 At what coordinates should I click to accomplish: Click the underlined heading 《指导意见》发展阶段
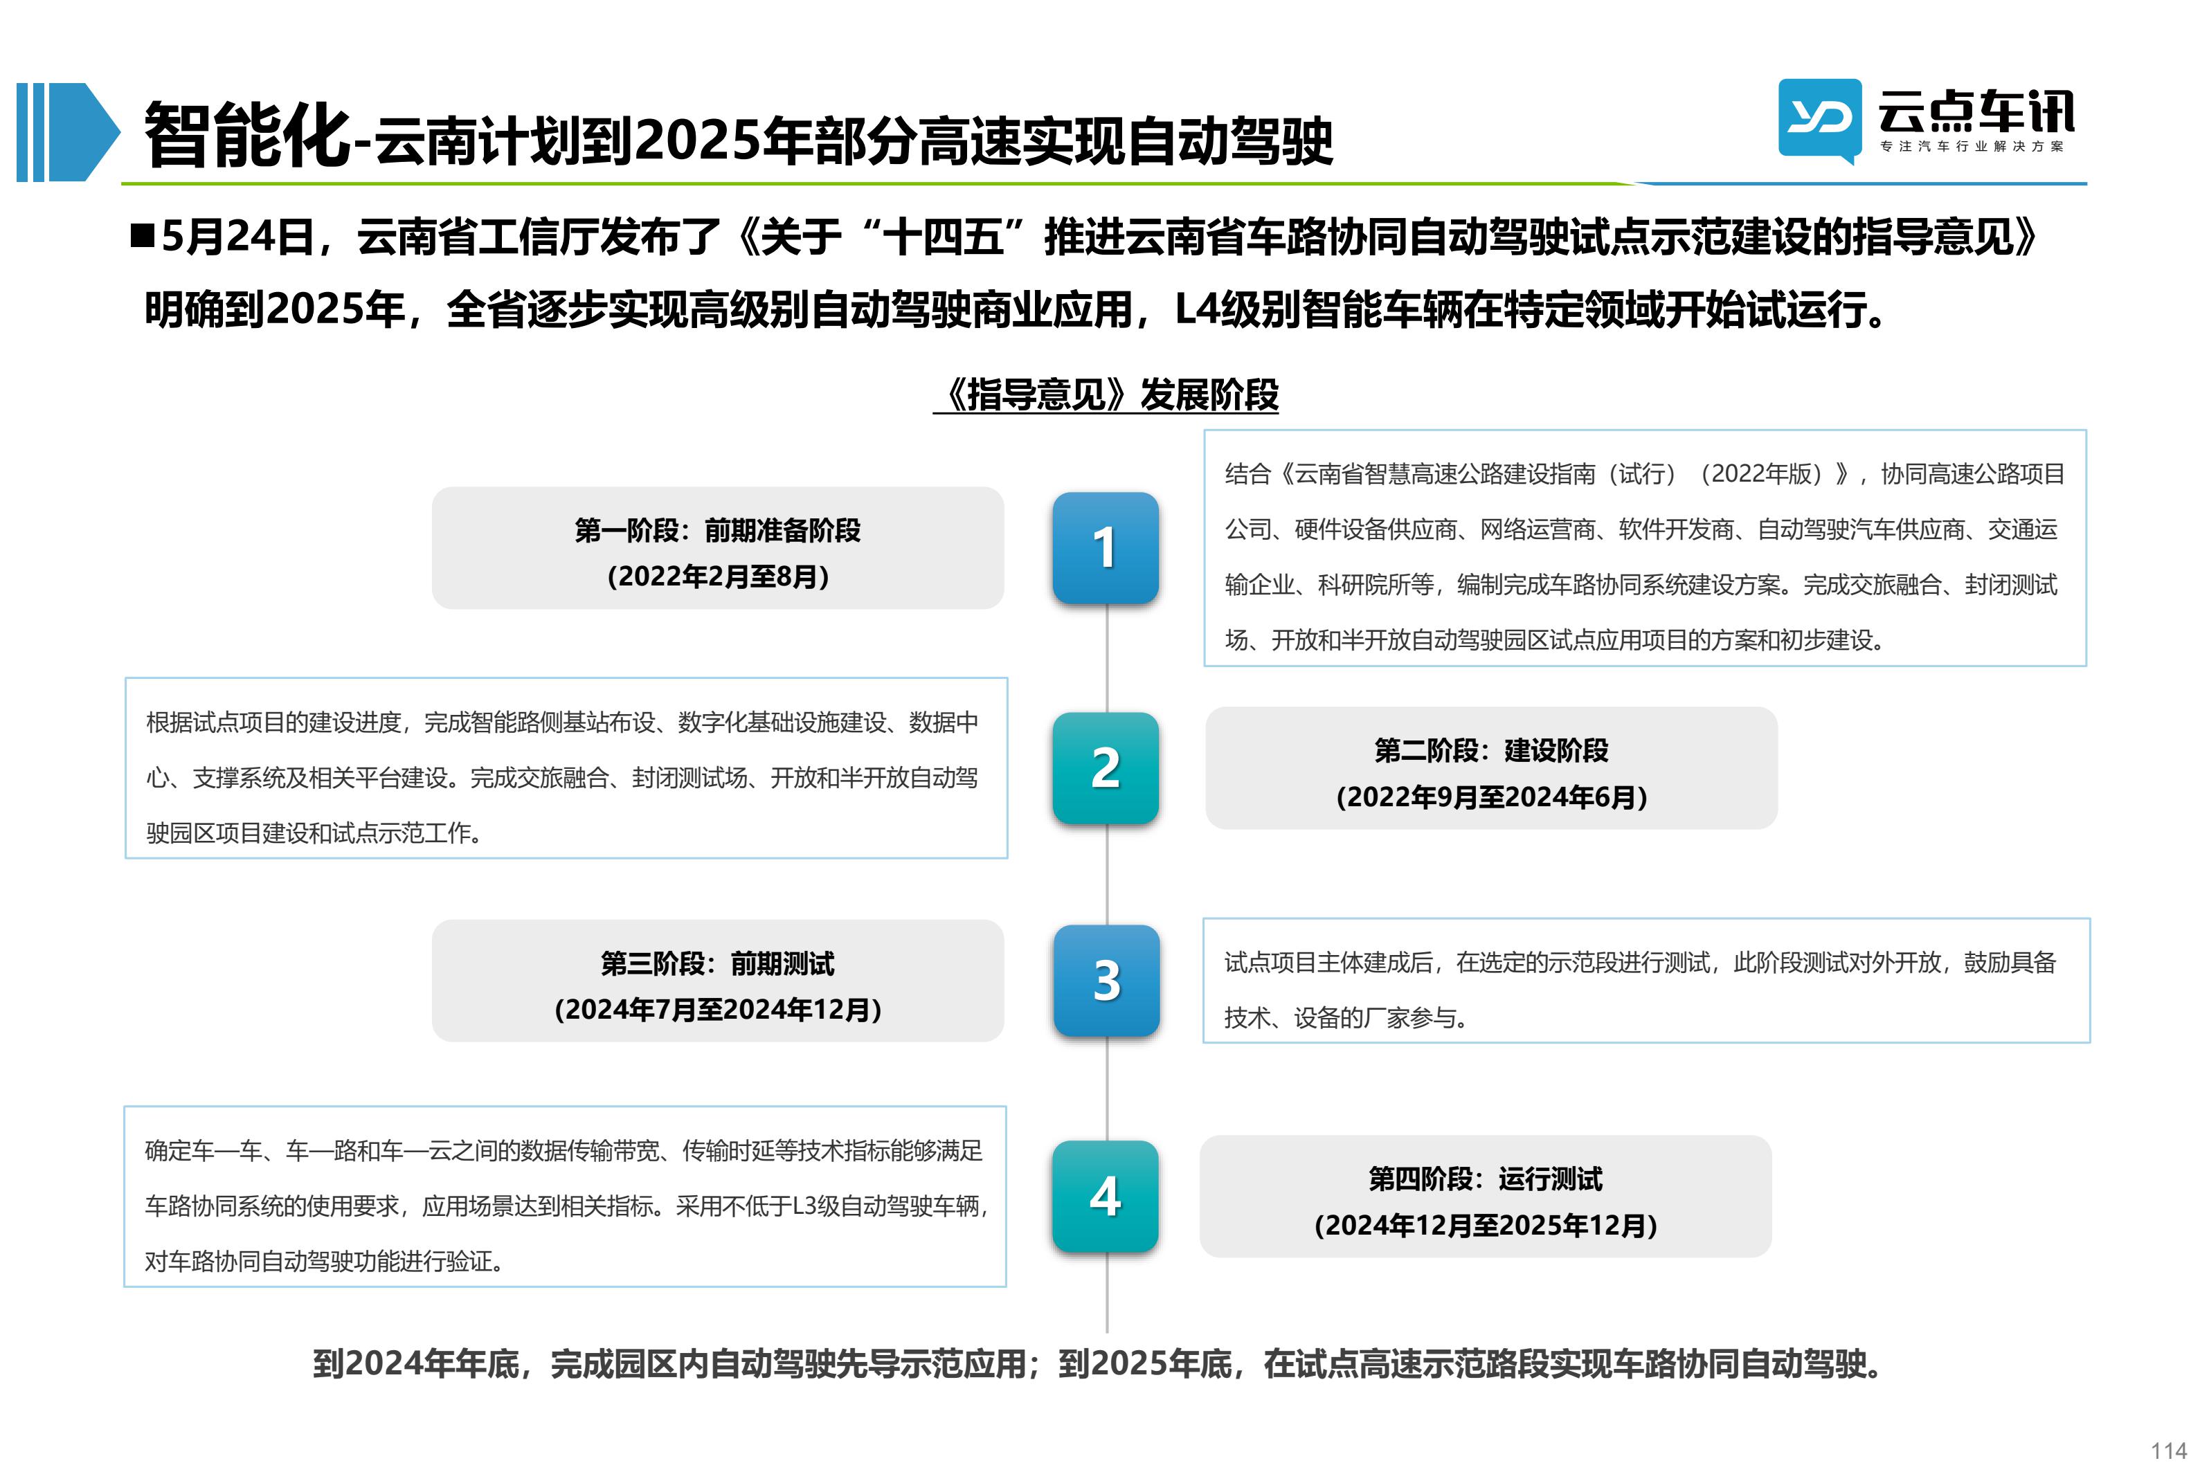click(x=1106, y=394)
